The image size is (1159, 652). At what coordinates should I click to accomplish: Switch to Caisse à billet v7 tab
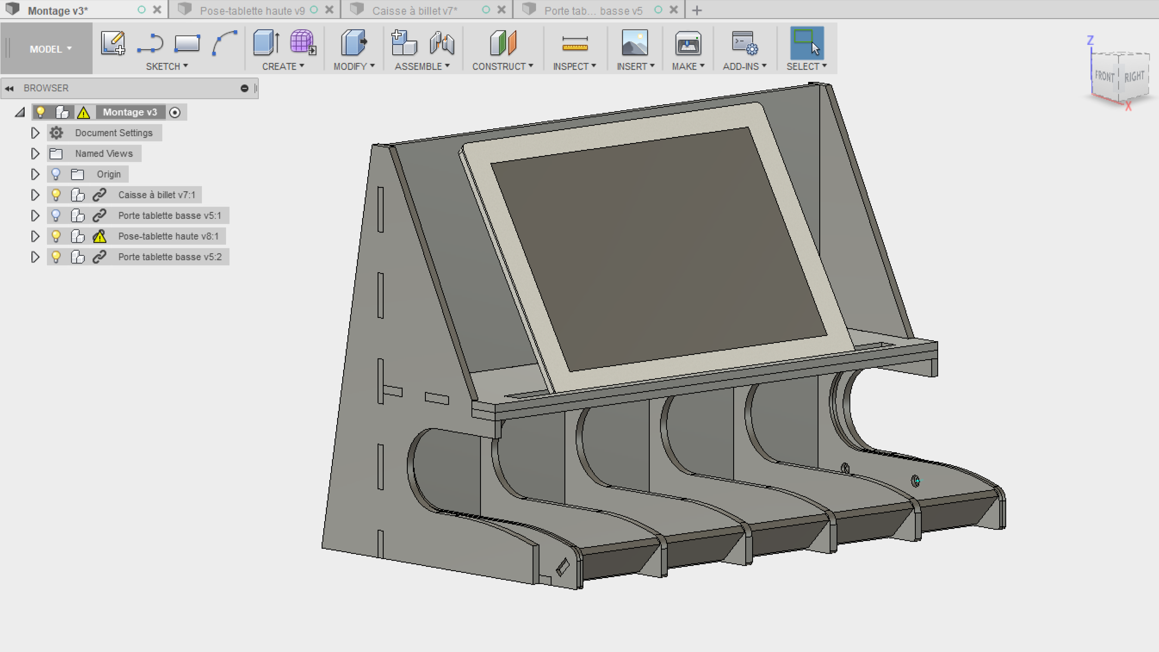pos(414,10)
